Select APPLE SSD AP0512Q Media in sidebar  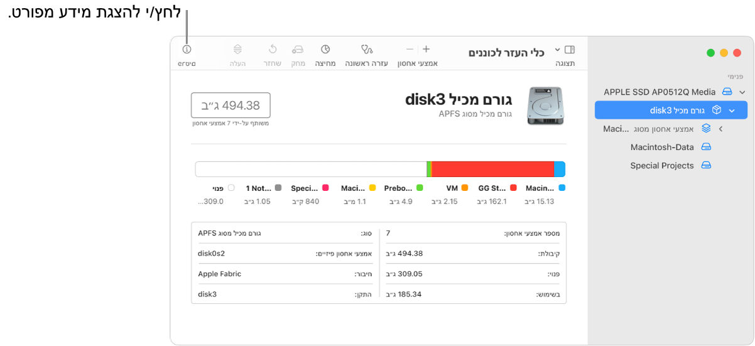coord(660,92)
